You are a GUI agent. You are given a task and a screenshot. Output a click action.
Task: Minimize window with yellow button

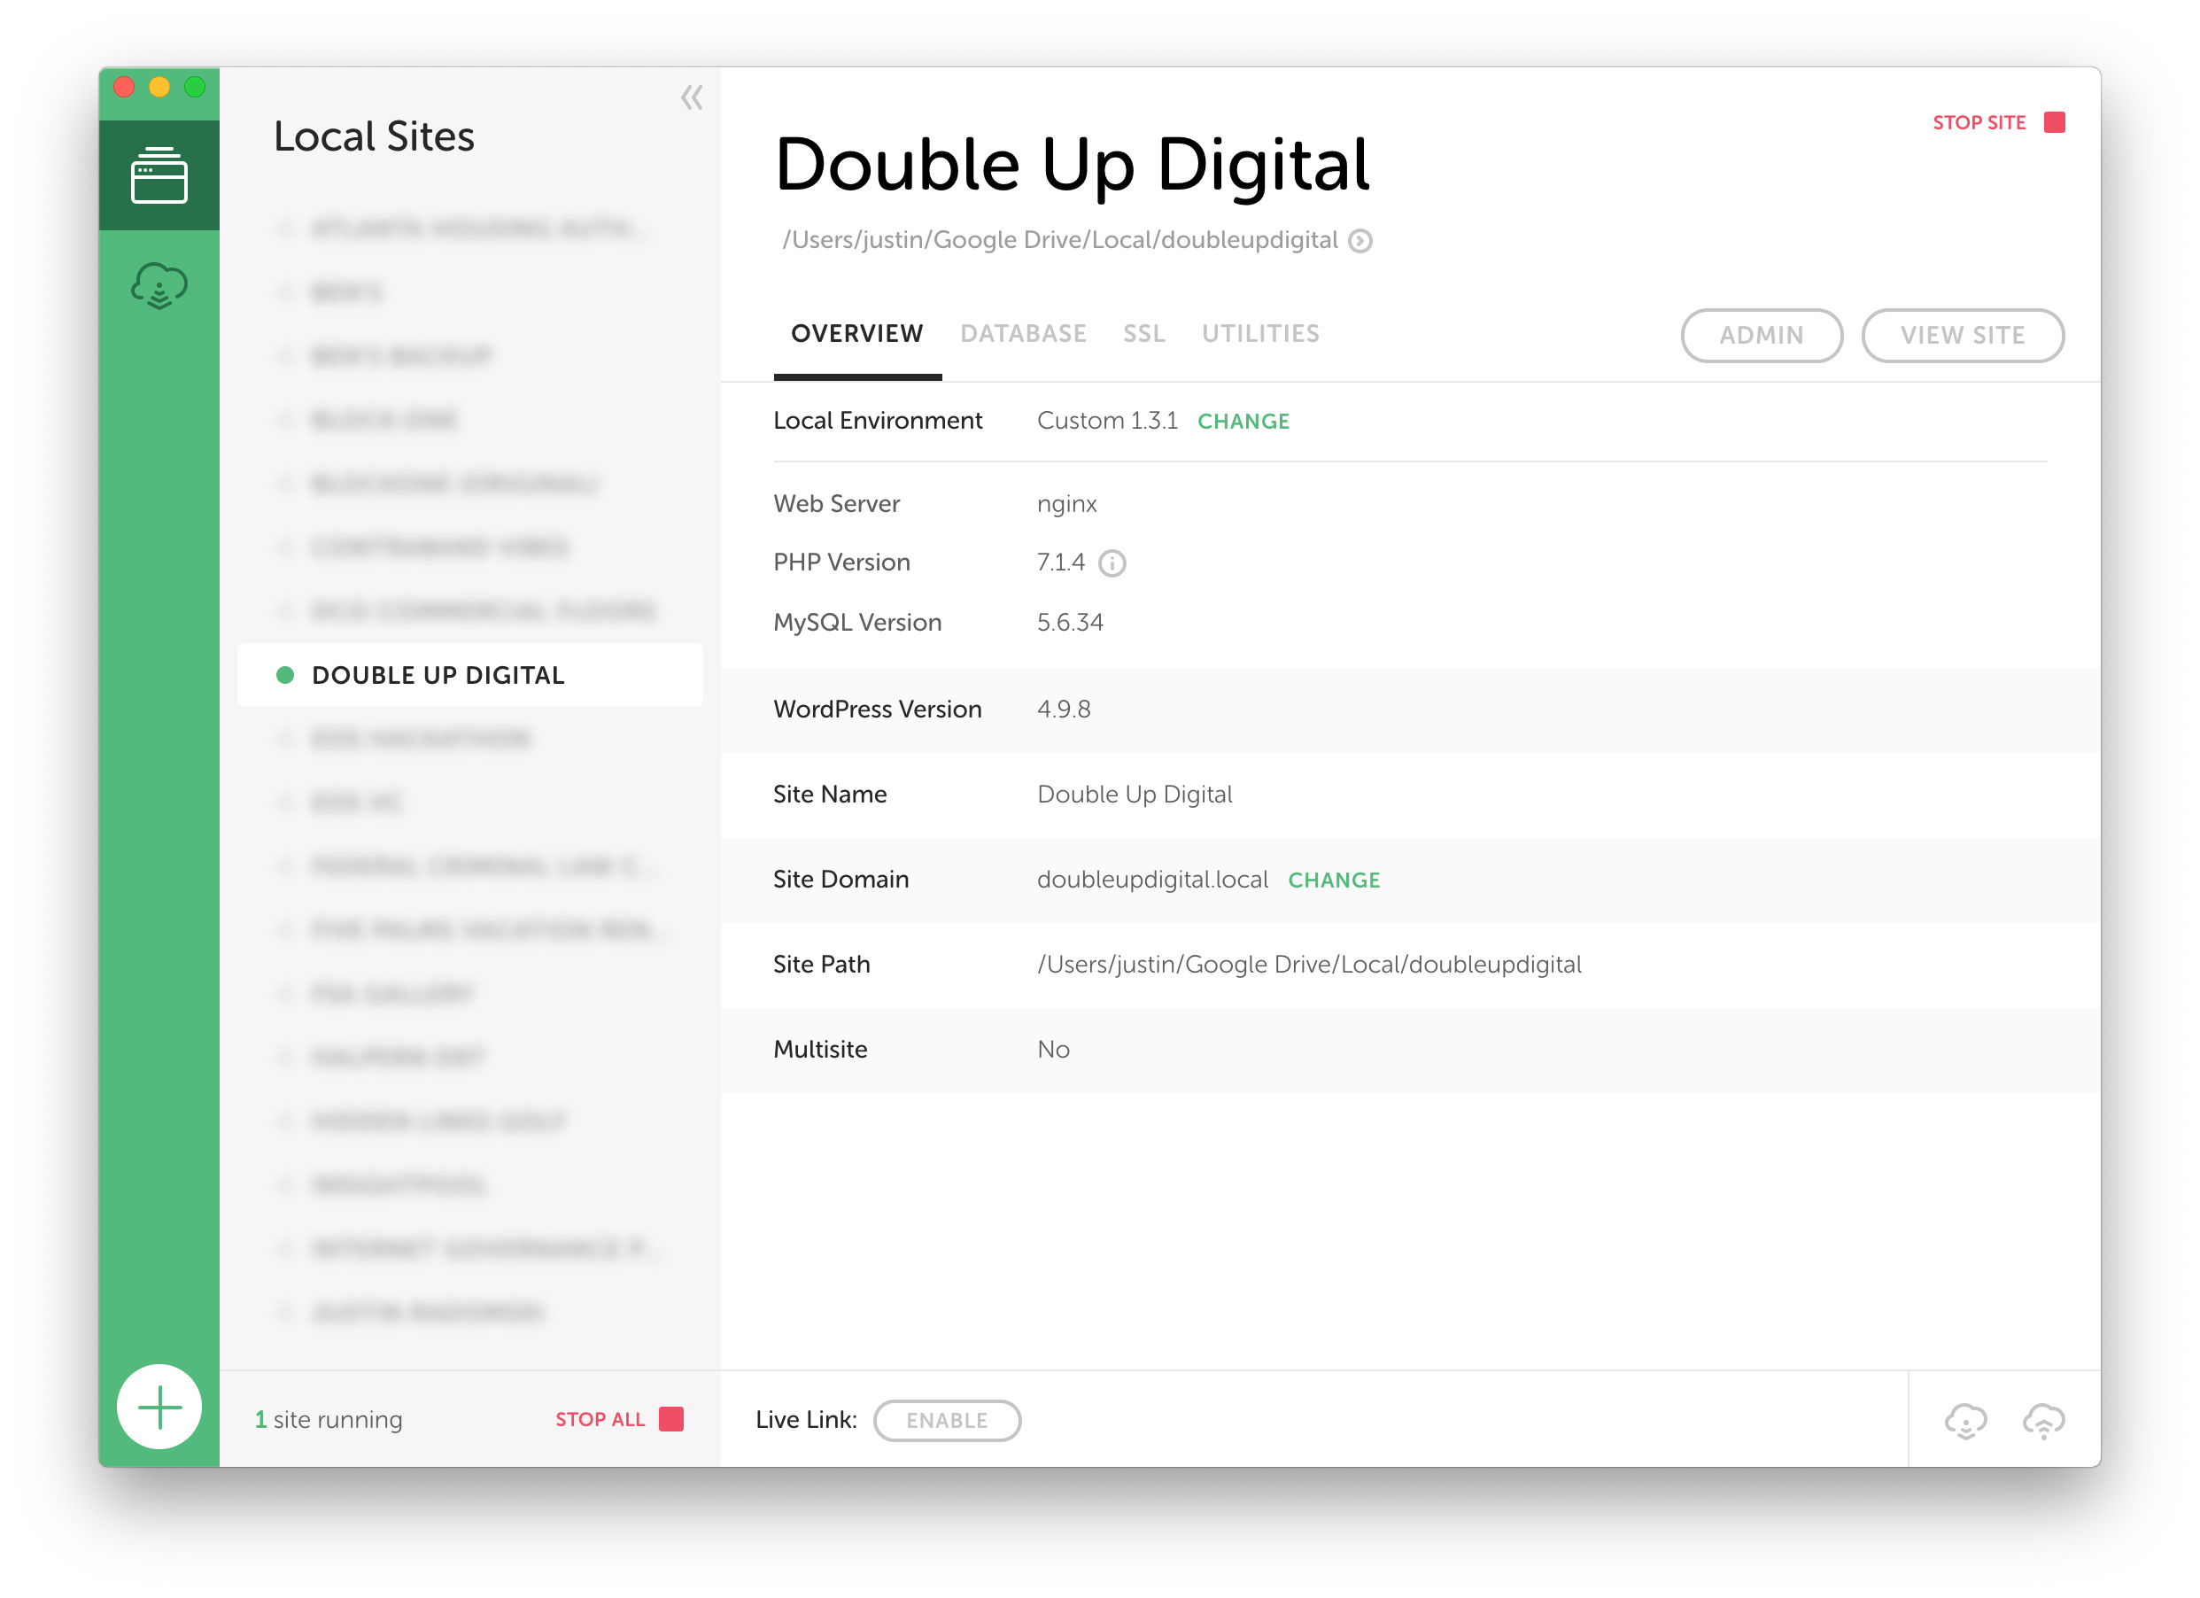point(159,88)
